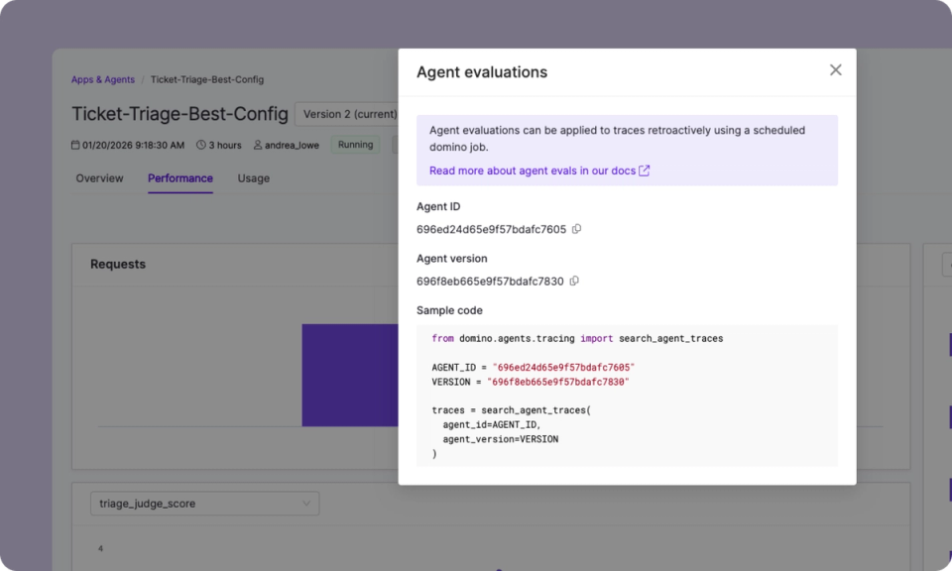Screen dimensions: 952x571
Task: Click the clock icon next to 3 hours
Action: point(202,145)
